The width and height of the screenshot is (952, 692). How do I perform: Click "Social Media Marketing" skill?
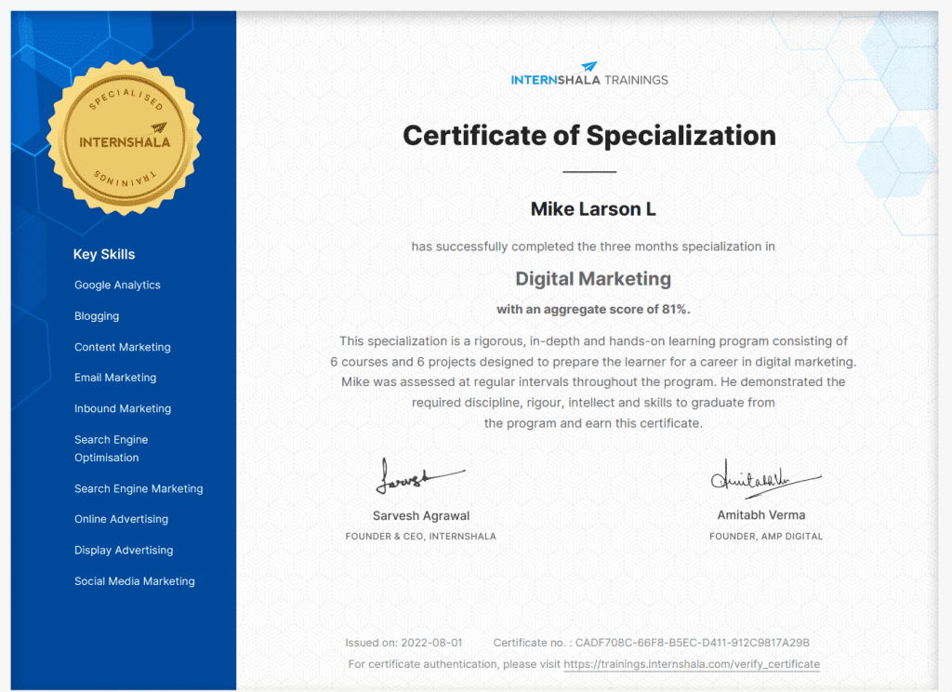click(134, 580)
